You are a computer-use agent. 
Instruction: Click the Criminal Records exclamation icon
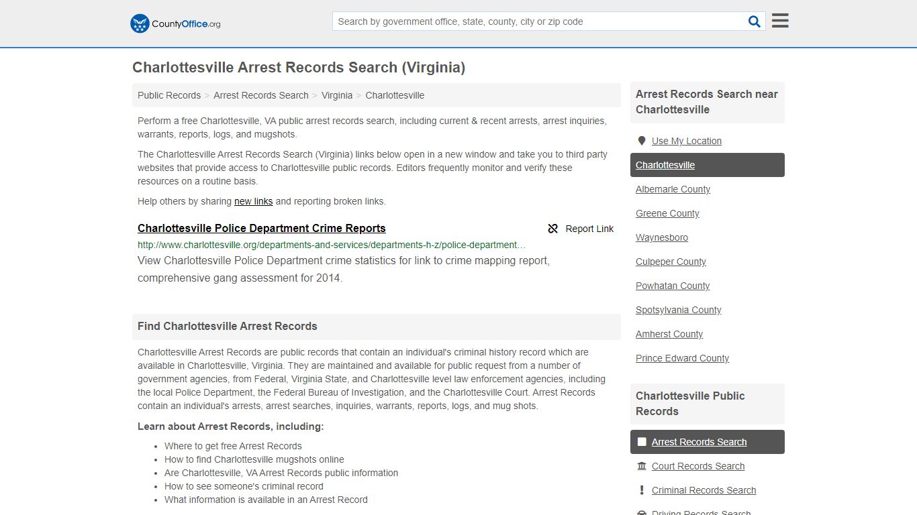(x=642, y=490)
